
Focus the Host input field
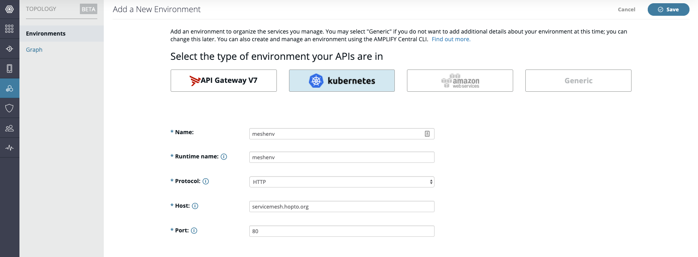point(342,206)
